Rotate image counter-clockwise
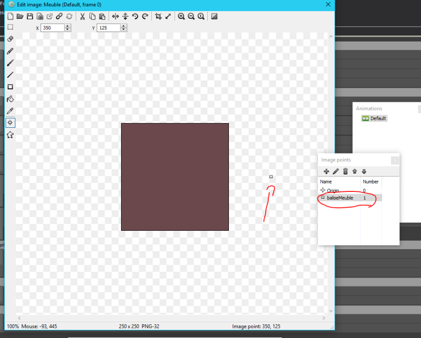The image size is (421, 338). click(135, 16)
